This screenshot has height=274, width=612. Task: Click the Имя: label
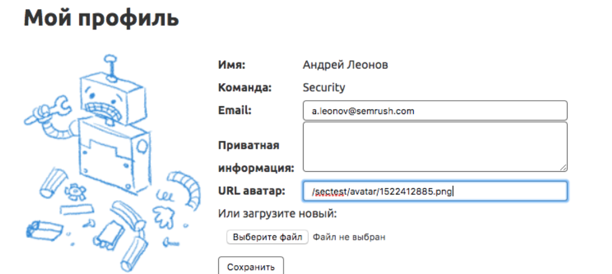pos(231,65)
